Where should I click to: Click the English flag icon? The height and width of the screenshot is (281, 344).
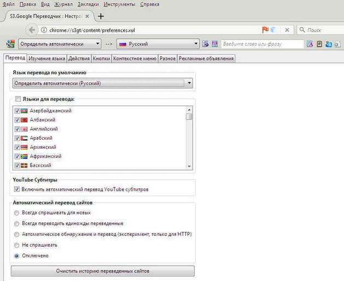pos(24,129)
